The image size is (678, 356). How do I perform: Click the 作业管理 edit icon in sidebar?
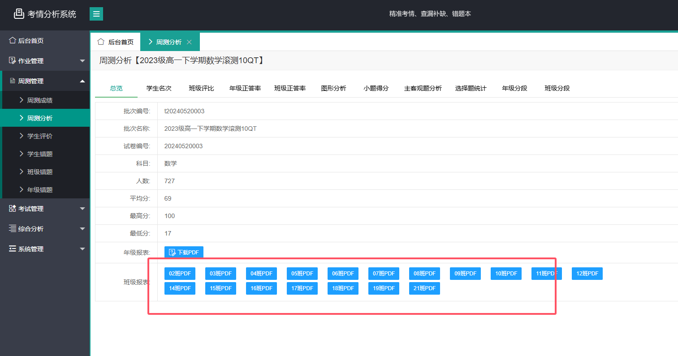[13, 60]
